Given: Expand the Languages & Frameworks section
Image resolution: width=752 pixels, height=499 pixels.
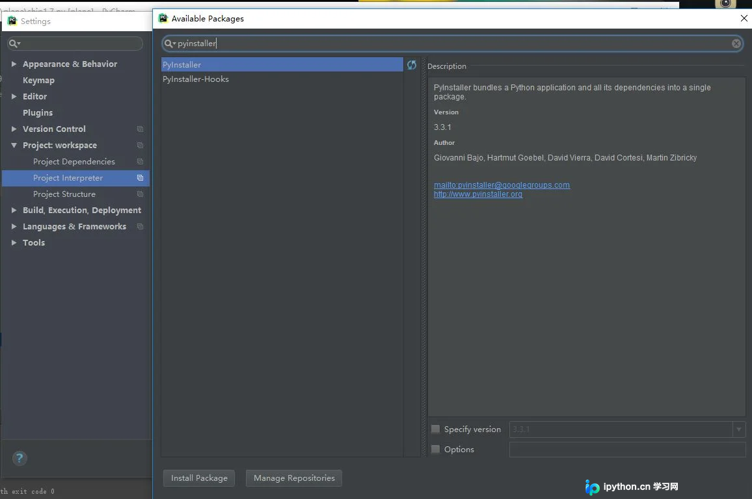Looking at the screenshot, I should (x=14, y=227).
